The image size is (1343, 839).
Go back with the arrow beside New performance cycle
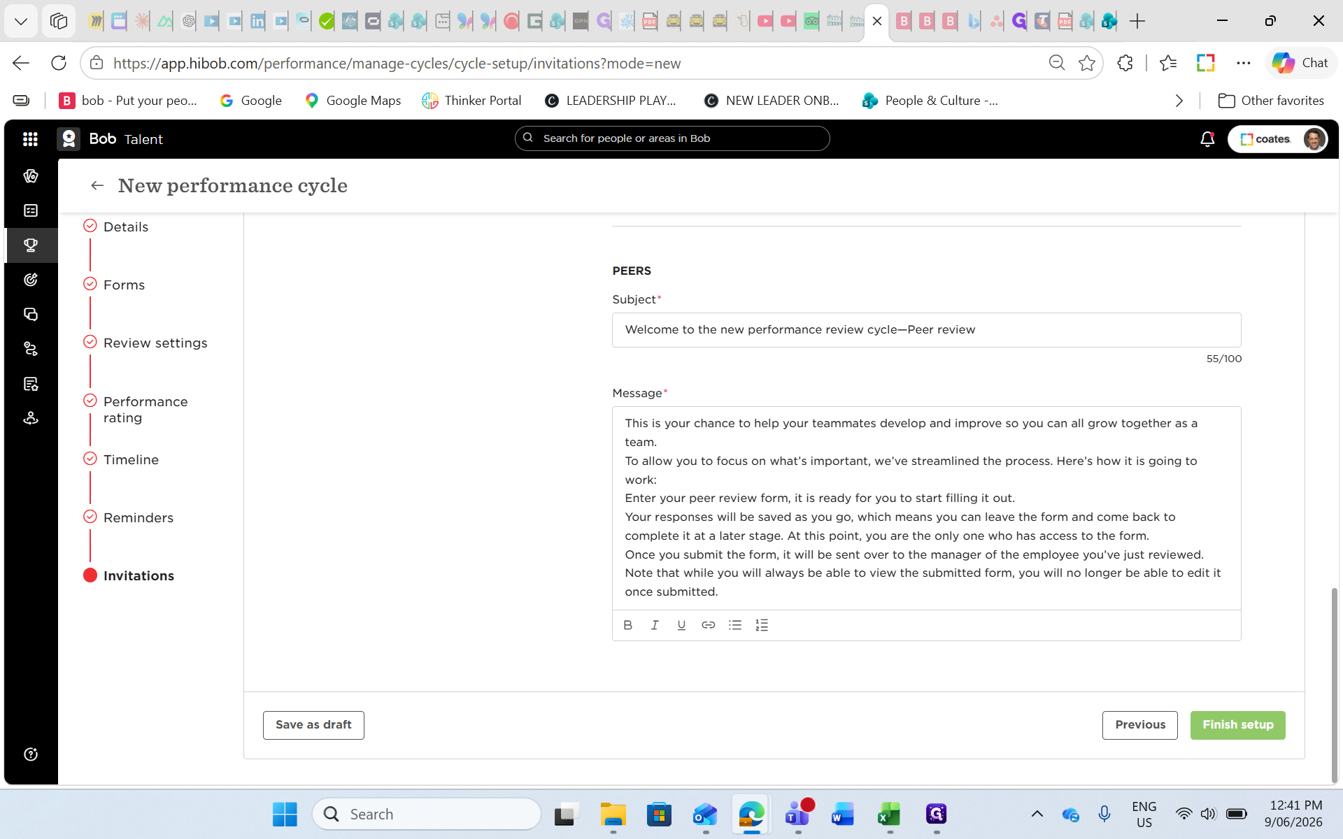tap(97, 185)
